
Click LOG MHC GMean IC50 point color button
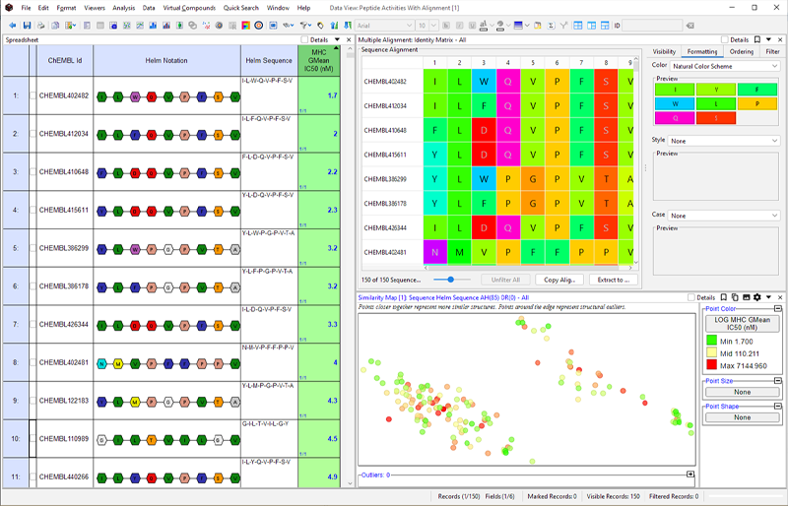pyautogui.click(x=742, y=323)
